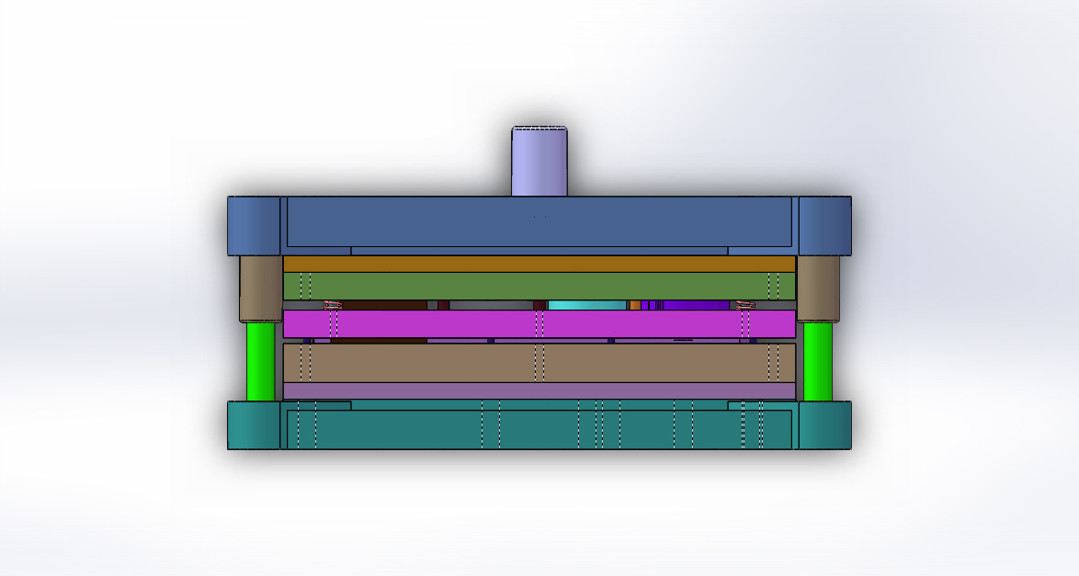This screenshot has height=576, width=1079.
Task: Select the left bright green guide pillar
Action: tap(261, 361)
